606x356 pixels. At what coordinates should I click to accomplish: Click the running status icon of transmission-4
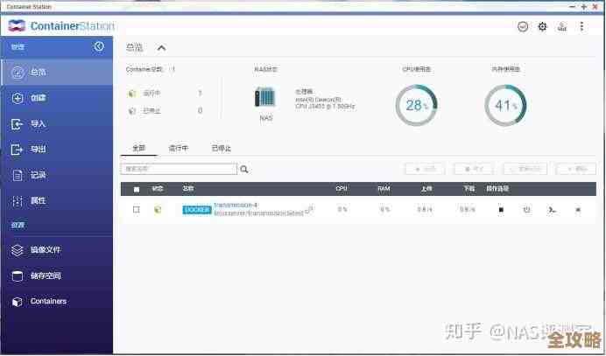[158, 210]
